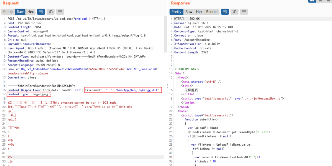Click the $PEL .text .rsrc .reloc line

[x=70, y=107]
